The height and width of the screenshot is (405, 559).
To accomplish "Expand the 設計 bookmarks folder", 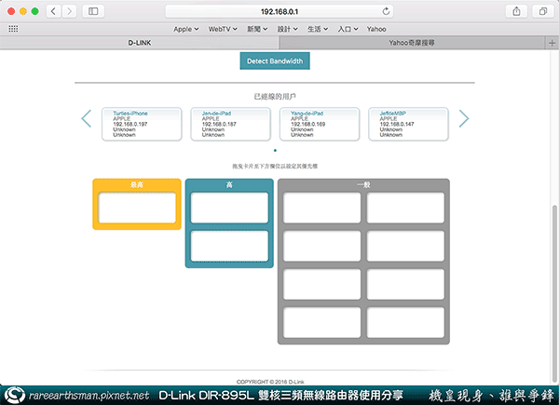I will point(287,29).
